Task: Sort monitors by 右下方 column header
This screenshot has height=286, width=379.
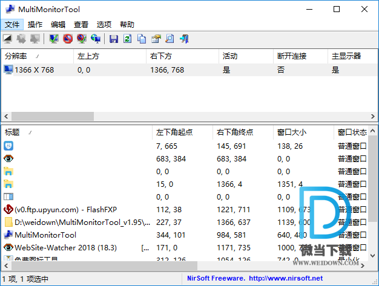Action: tap(182, 56)
